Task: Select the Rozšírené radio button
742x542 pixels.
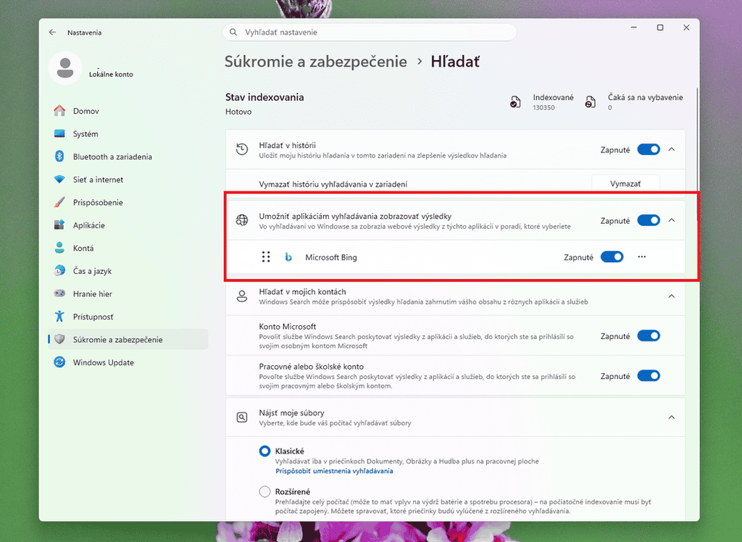Action: coord(264,491)
